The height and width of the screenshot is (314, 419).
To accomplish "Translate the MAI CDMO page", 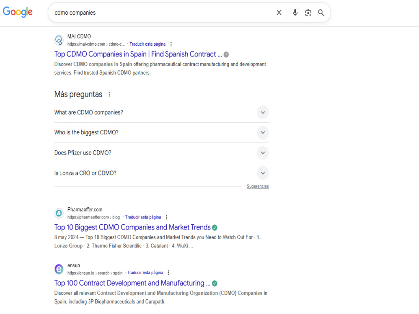I will pyautogui.click(x=147, y=44).
